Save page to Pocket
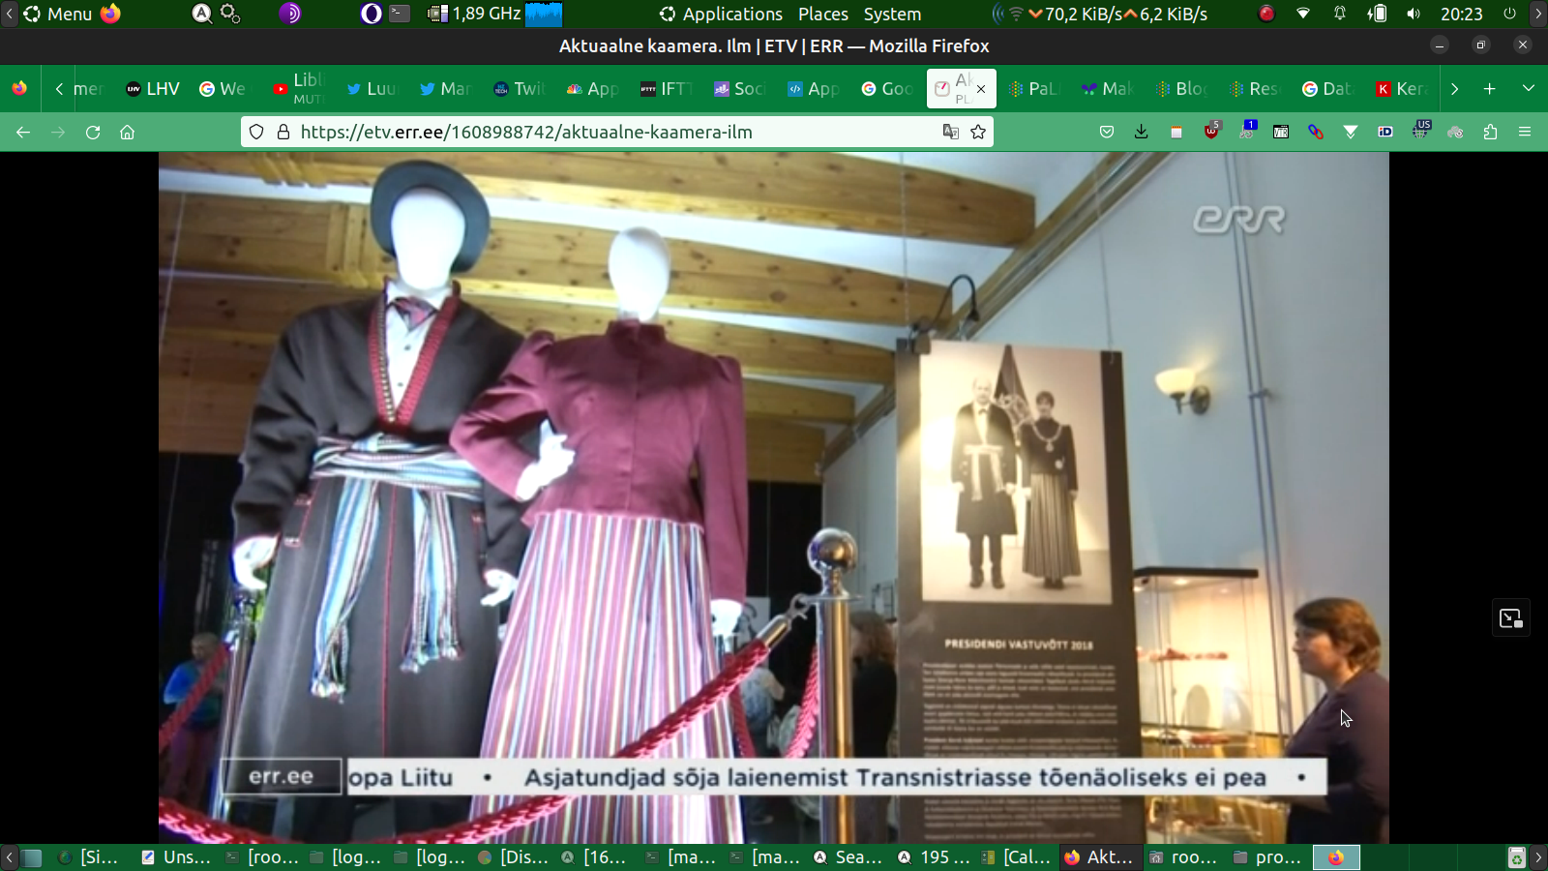The image size is (1548, 871). point(1107,132)
